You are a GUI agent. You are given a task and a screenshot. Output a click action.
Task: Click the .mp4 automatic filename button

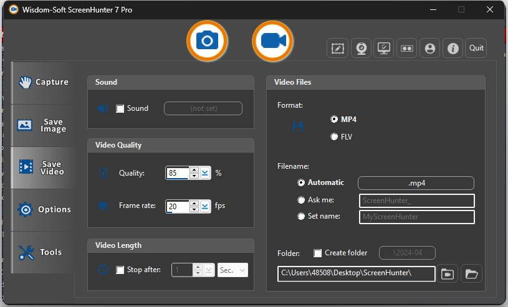click(x=416, y=183)
